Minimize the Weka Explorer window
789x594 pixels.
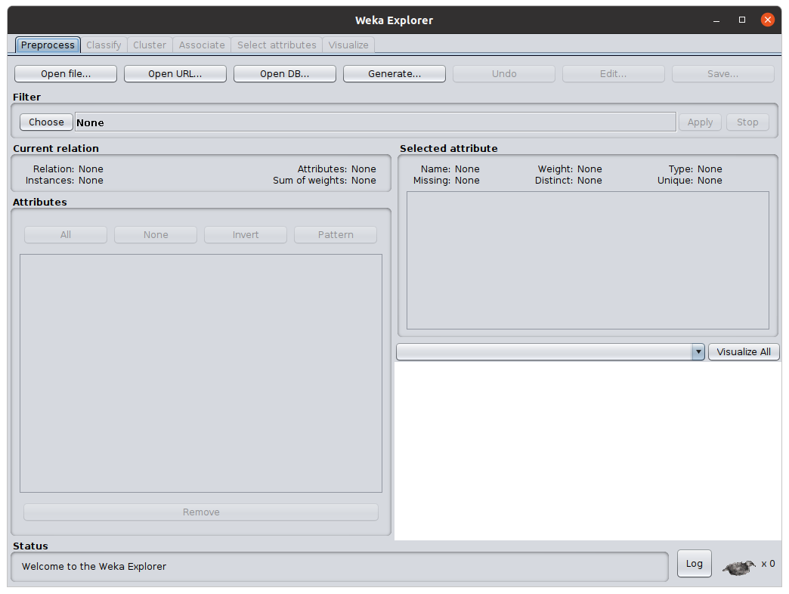click(716, 20)
